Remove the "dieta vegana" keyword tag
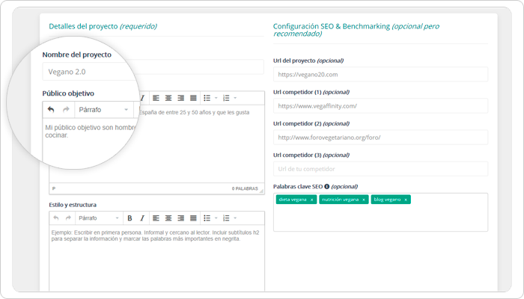The width and height of the screenshot is (524, 299). 311,200
